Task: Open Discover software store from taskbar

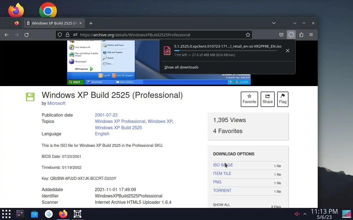Action: (34, 214)
